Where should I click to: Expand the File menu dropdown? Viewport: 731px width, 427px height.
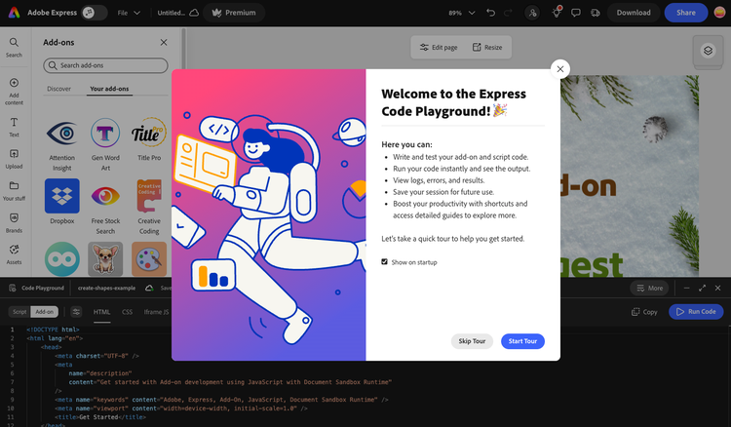click(128, 13)
